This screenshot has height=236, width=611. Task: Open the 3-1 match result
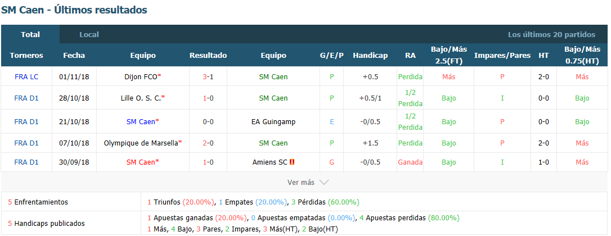208,77
